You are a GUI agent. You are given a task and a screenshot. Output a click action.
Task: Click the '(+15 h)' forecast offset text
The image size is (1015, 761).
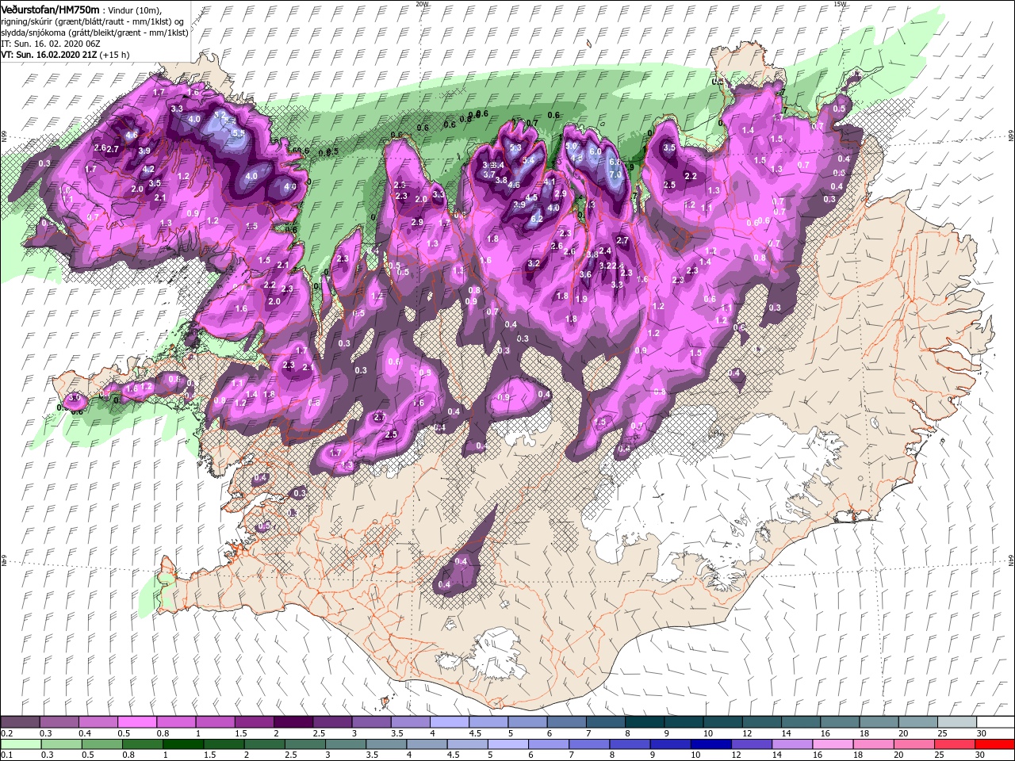115,55
